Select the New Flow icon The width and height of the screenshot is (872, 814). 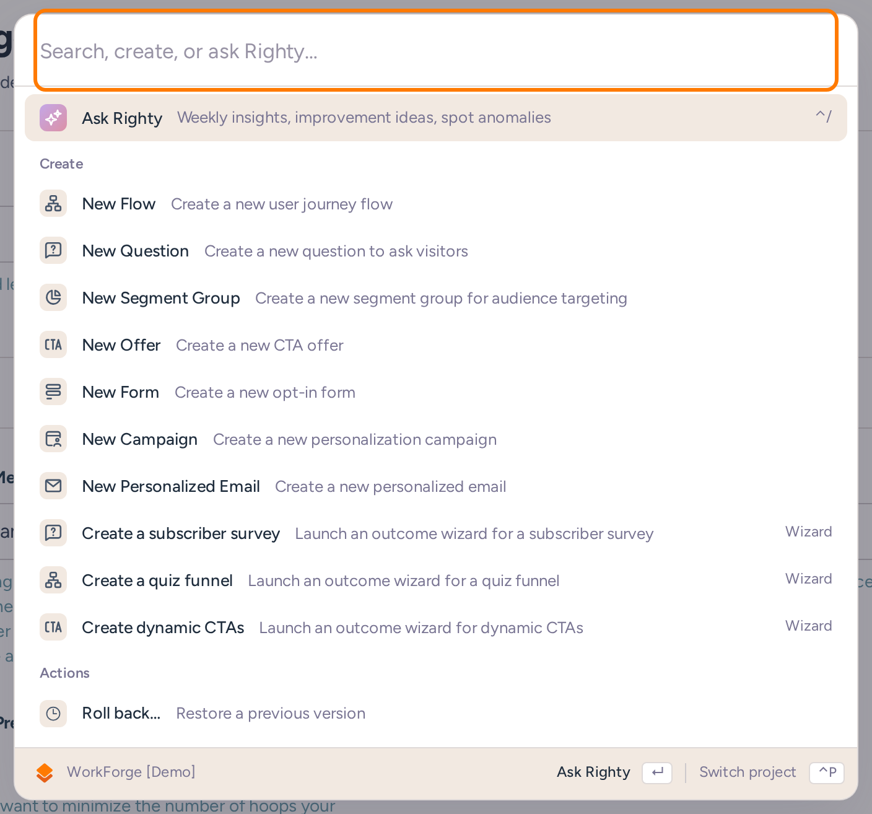click(53, 203)
